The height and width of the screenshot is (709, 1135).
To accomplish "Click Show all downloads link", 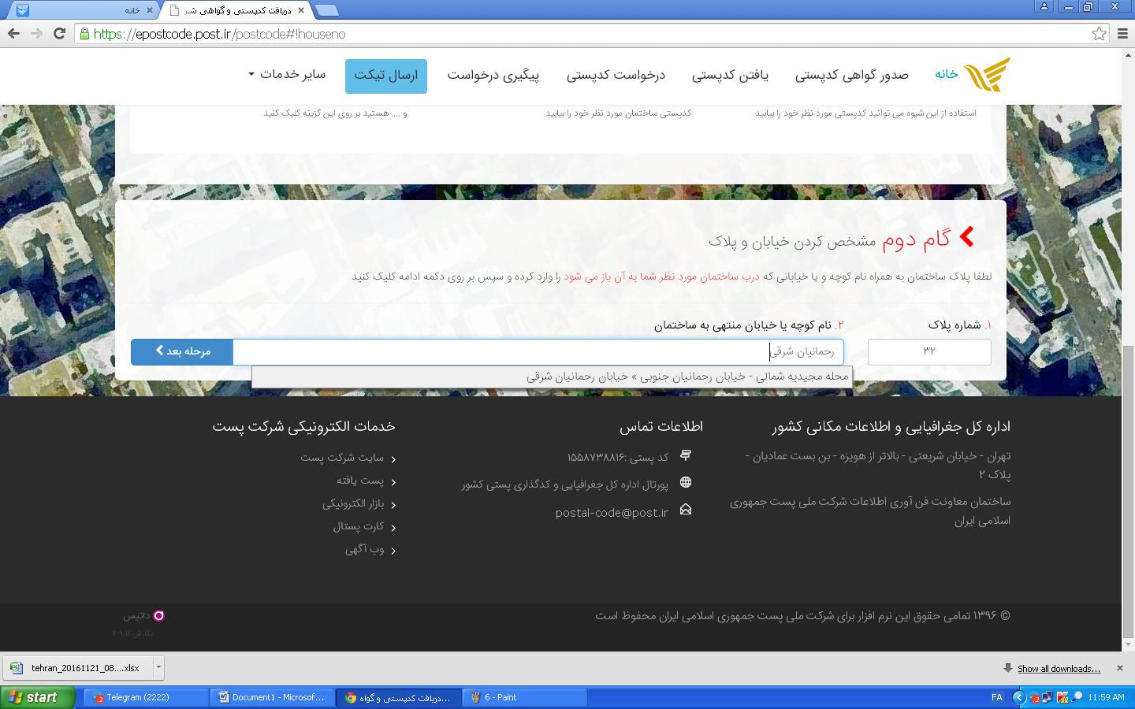I will [1059, 669].
